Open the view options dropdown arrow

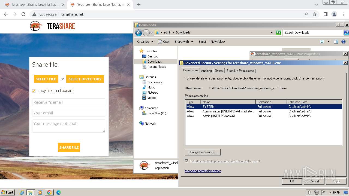pos(329,42)
